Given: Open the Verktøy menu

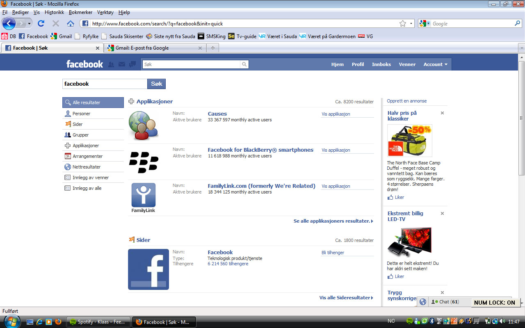Looking at the screenshot, I should click(x=105, y=12).
